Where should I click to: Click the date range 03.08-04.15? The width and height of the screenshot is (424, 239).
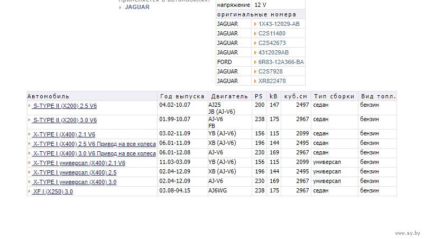click(174, 190)
